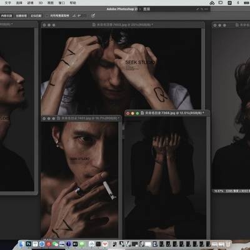Open the 滤镜 menu

click(30, 2)
